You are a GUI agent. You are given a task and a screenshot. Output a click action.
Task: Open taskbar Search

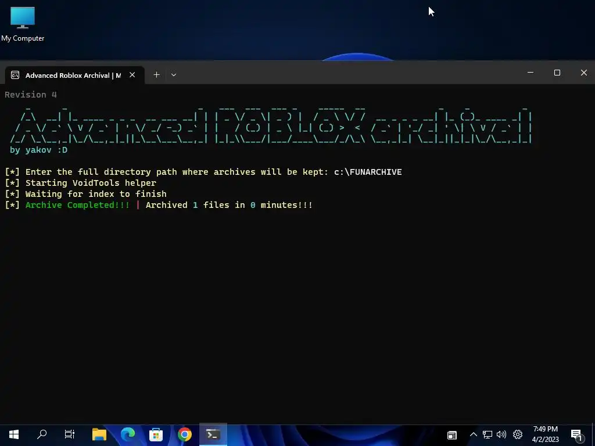[42, 434]
